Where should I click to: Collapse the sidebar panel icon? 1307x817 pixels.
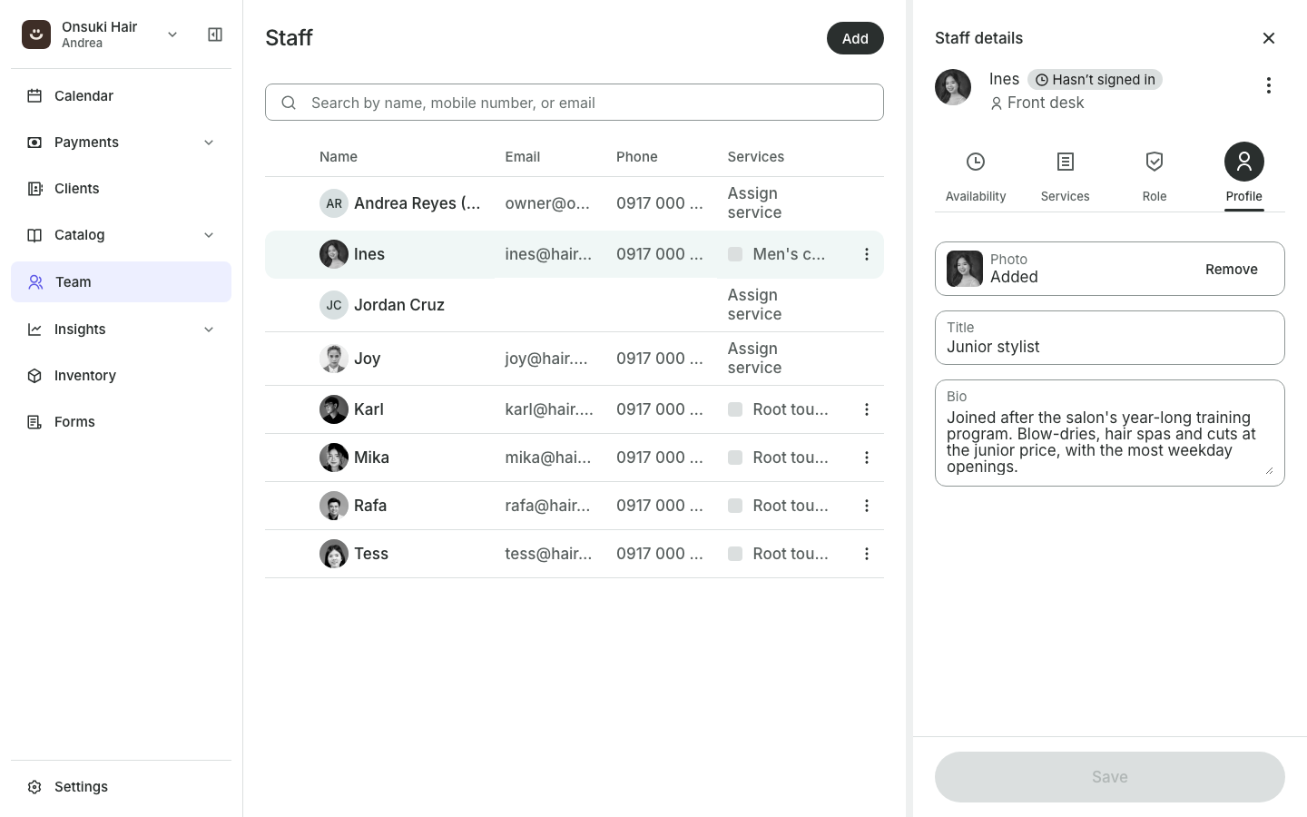[215, 34]
